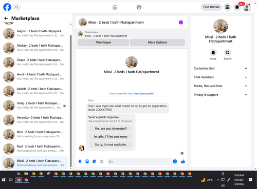Image resolution: width=257 pixels, height=189 pixels.
Task: Open the account profile avatar menu
Action: click(247, 7)
